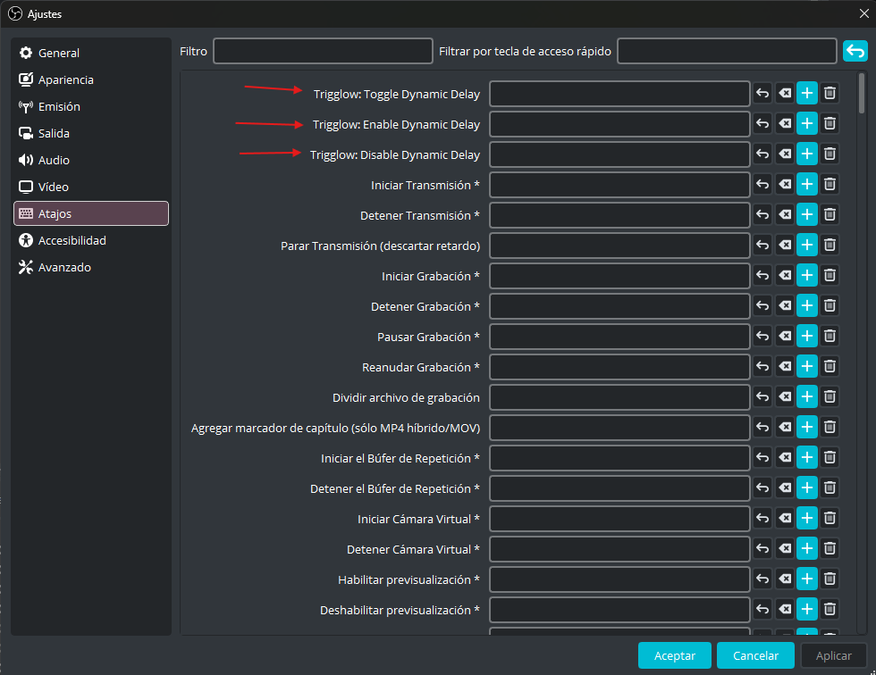This screenshot has height=675, width=876.
Task: Click the "Habilitar previsualización *" label
Action: (409, 579)
